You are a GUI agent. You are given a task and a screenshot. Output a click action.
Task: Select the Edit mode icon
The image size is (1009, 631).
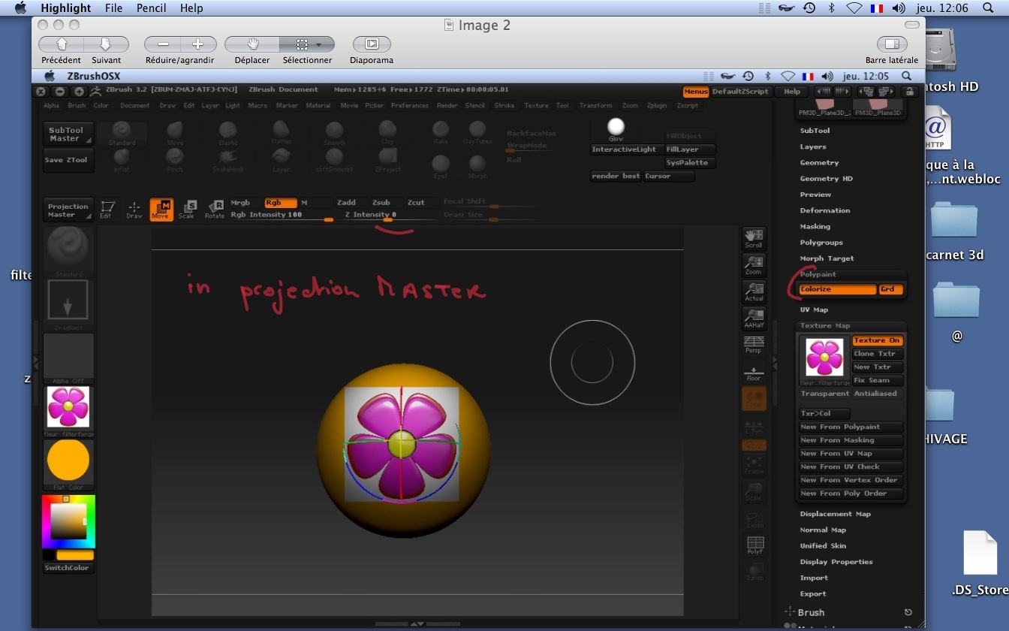(x=107, y=209)
